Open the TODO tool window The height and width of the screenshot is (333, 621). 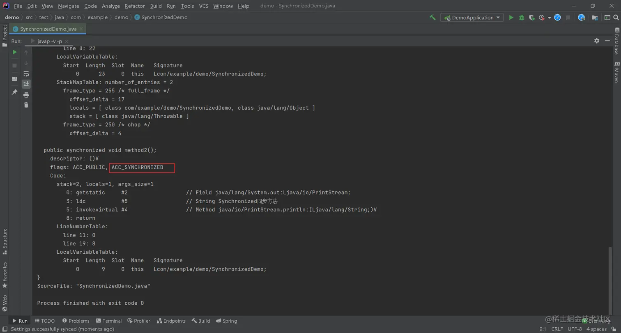tap(45, 321)
